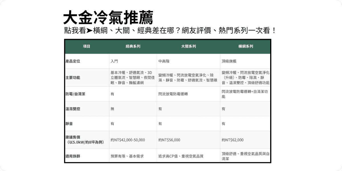Click the 約NT$56,000 price cell
The width and height of the screenshot is (342, 171).
(169, 140)
